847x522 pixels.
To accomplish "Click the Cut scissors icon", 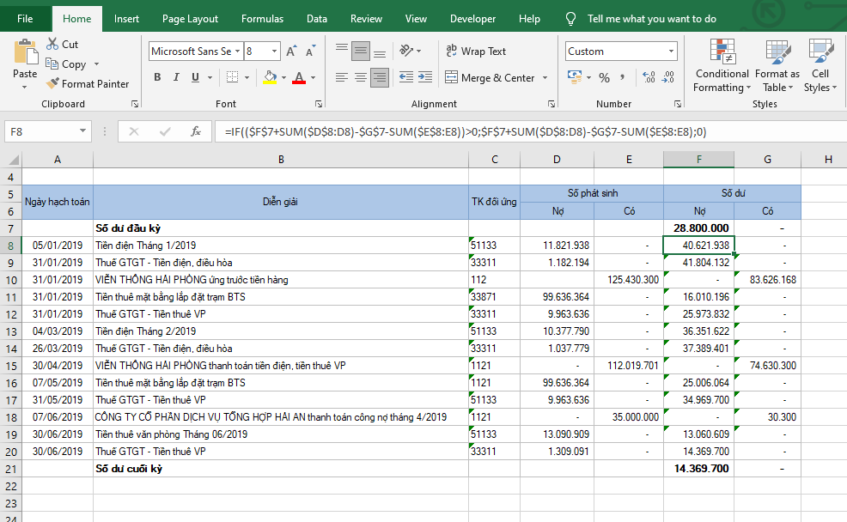I will pyautogui.click(x=52, y=44).
